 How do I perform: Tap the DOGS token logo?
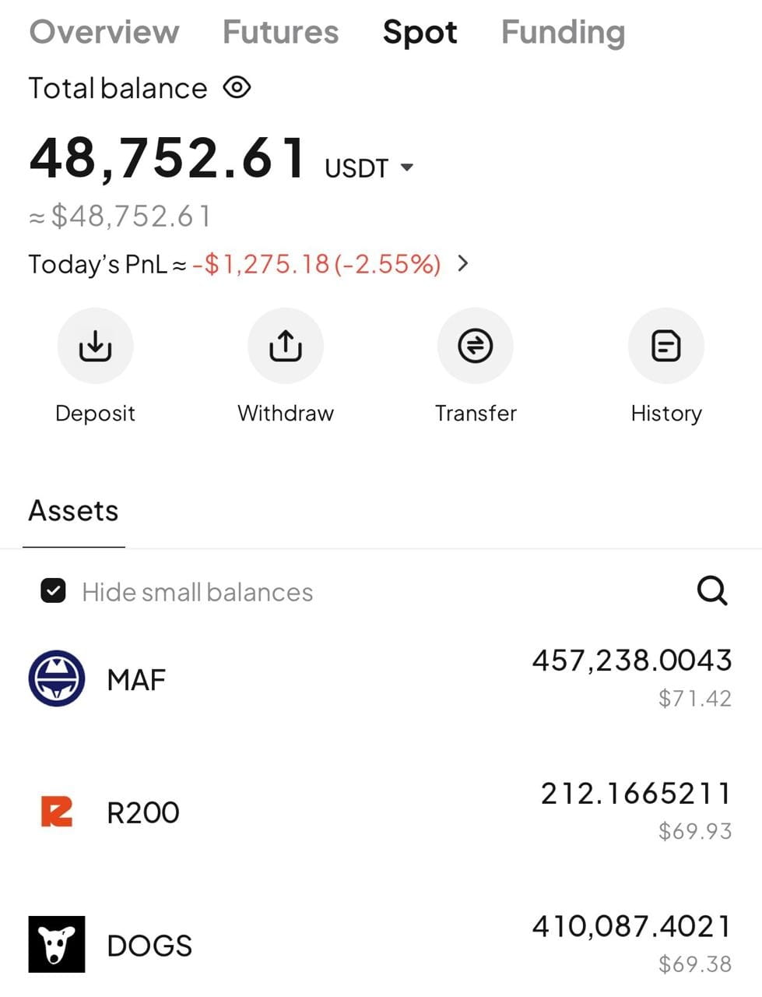[x=57, y=944]
